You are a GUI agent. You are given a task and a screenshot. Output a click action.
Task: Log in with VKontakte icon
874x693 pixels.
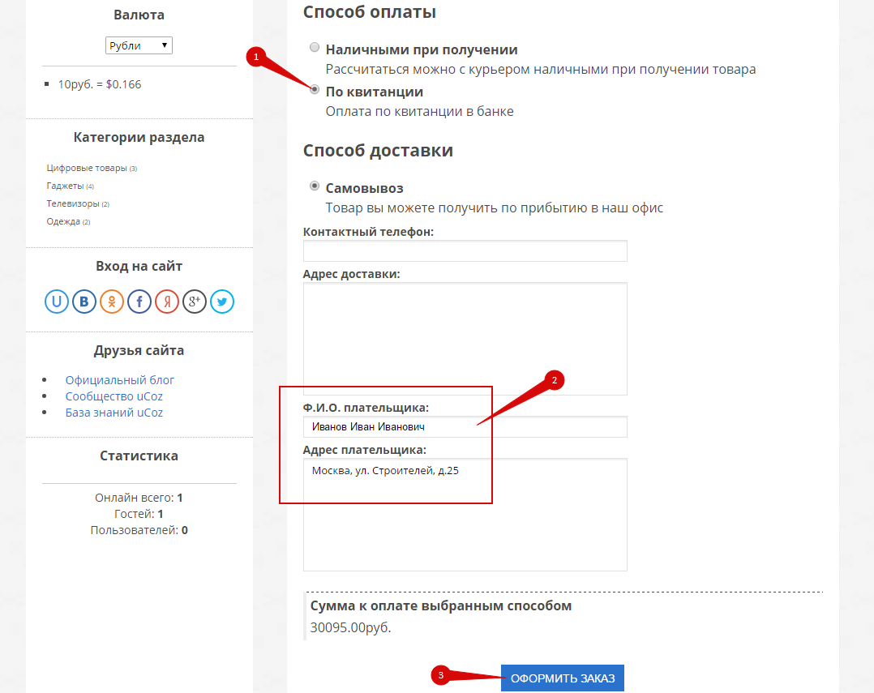tap(84, 302)
